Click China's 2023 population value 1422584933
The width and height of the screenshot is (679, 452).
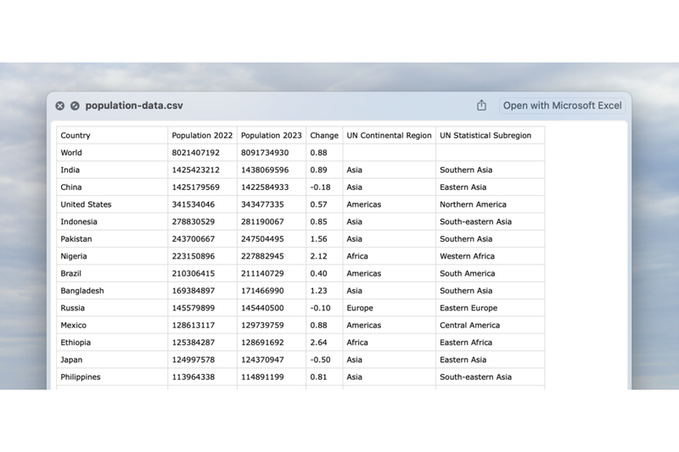pos(265,187)
